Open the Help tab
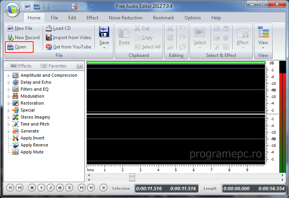Viewport: 289px width, 198px height. click(216, 18)
